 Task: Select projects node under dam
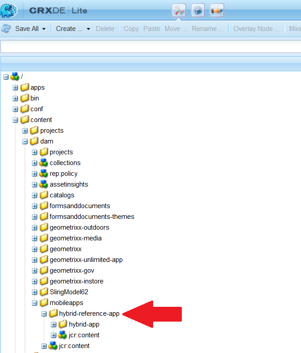click(61, 153)
